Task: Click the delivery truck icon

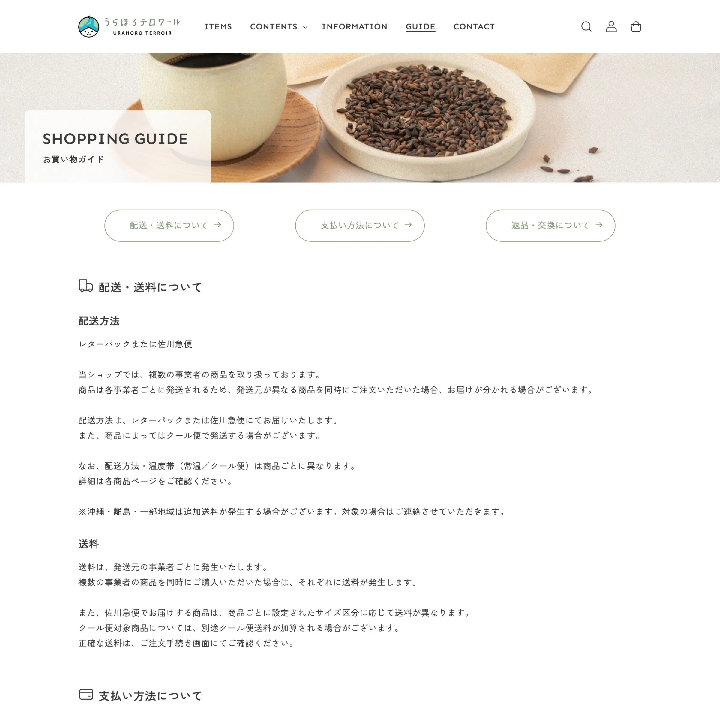Action: click(x=86, y=286)
